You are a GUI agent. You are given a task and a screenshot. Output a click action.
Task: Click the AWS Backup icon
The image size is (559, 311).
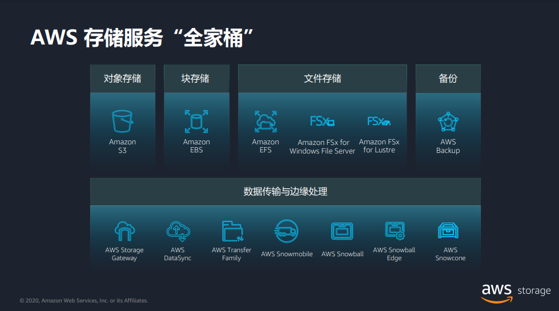click(448, 122)
